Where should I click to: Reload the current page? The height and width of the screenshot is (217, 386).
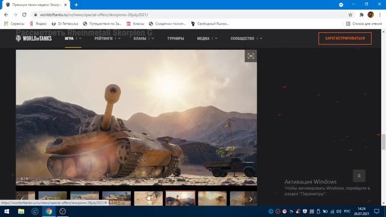pos(24,14)
